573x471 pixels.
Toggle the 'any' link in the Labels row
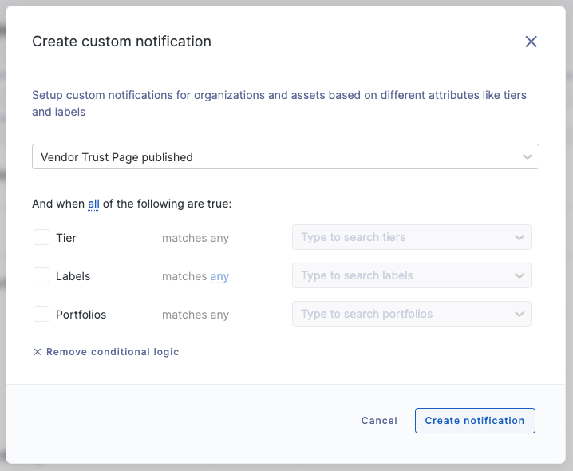coord(219,276)
